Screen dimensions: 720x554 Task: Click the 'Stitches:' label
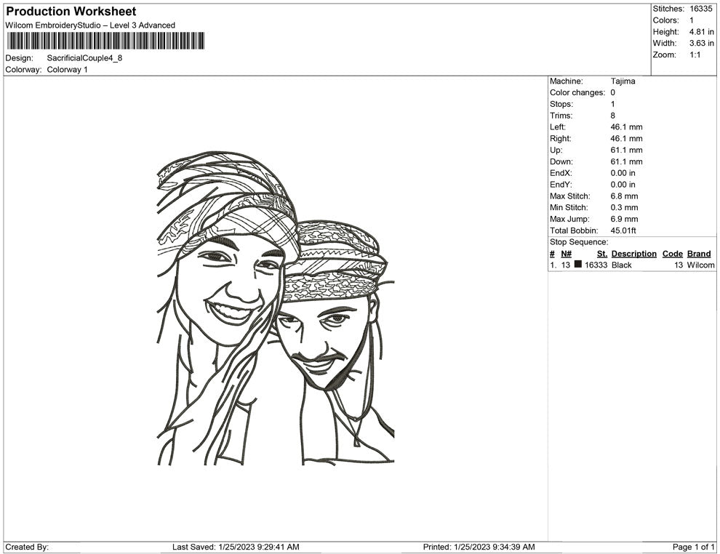coord(668,9)
